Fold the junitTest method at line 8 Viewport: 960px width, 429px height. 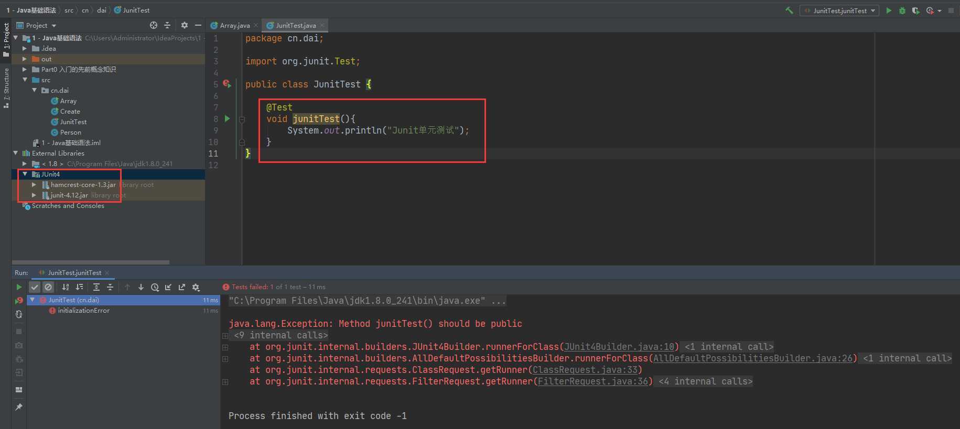(242, 119)
